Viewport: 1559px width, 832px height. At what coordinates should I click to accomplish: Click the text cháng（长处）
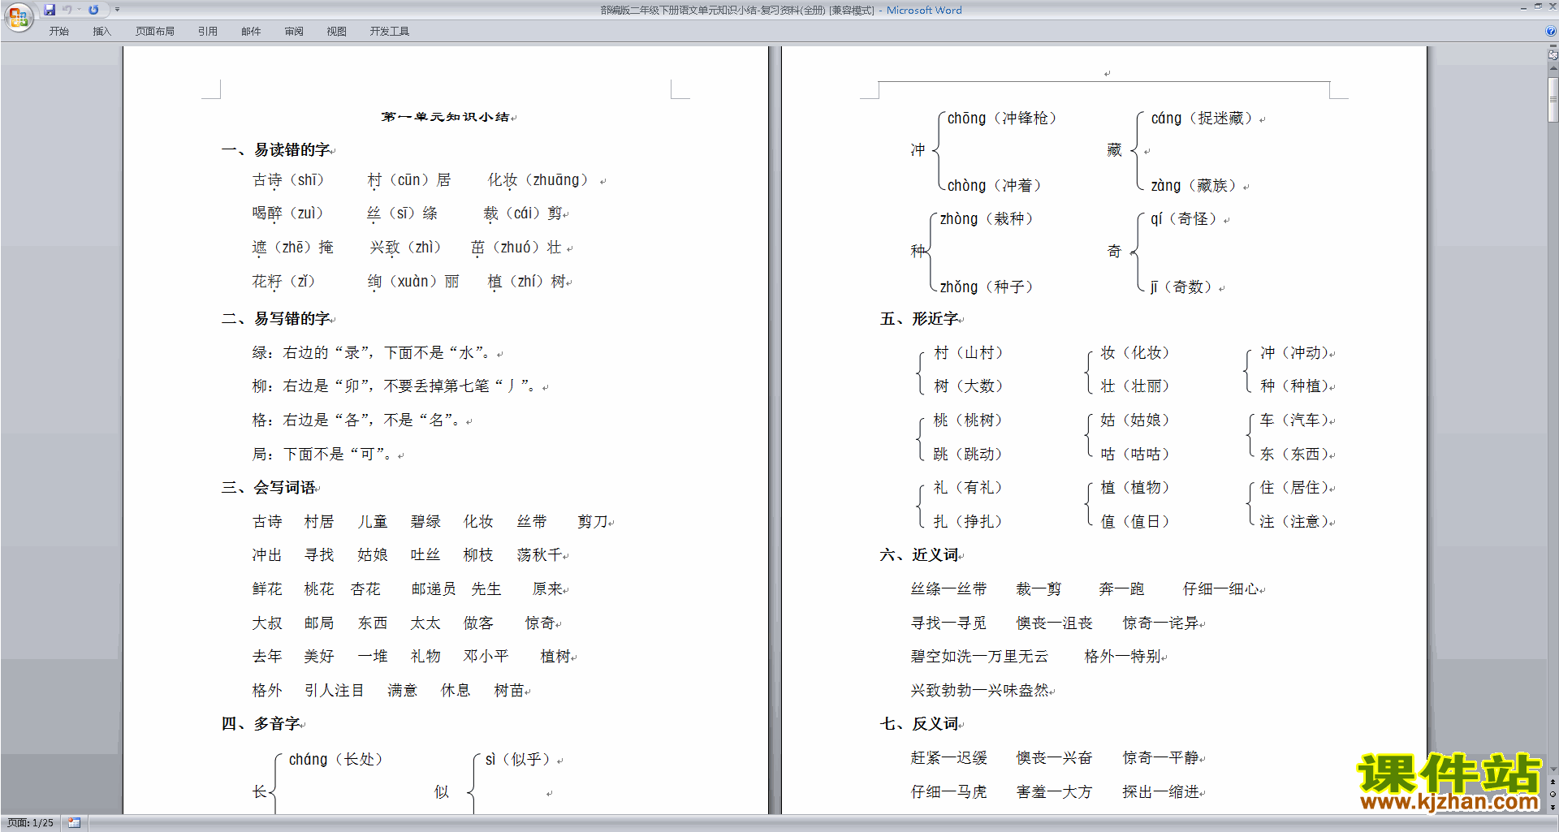(x=336, y=760)
